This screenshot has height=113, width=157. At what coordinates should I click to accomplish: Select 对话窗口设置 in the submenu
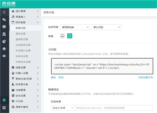click(x=23, y=50)
